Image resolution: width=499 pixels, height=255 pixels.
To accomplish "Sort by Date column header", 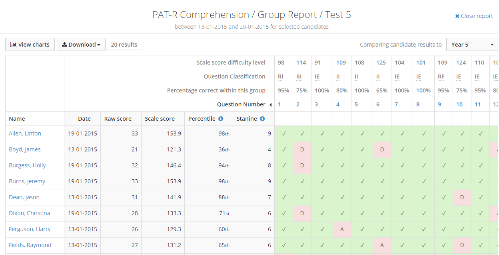I will (x=84, y=119).
